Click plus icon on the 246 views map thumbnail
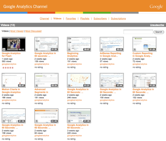The width and height of the screenshot is (166, 141). click(69, 85)
